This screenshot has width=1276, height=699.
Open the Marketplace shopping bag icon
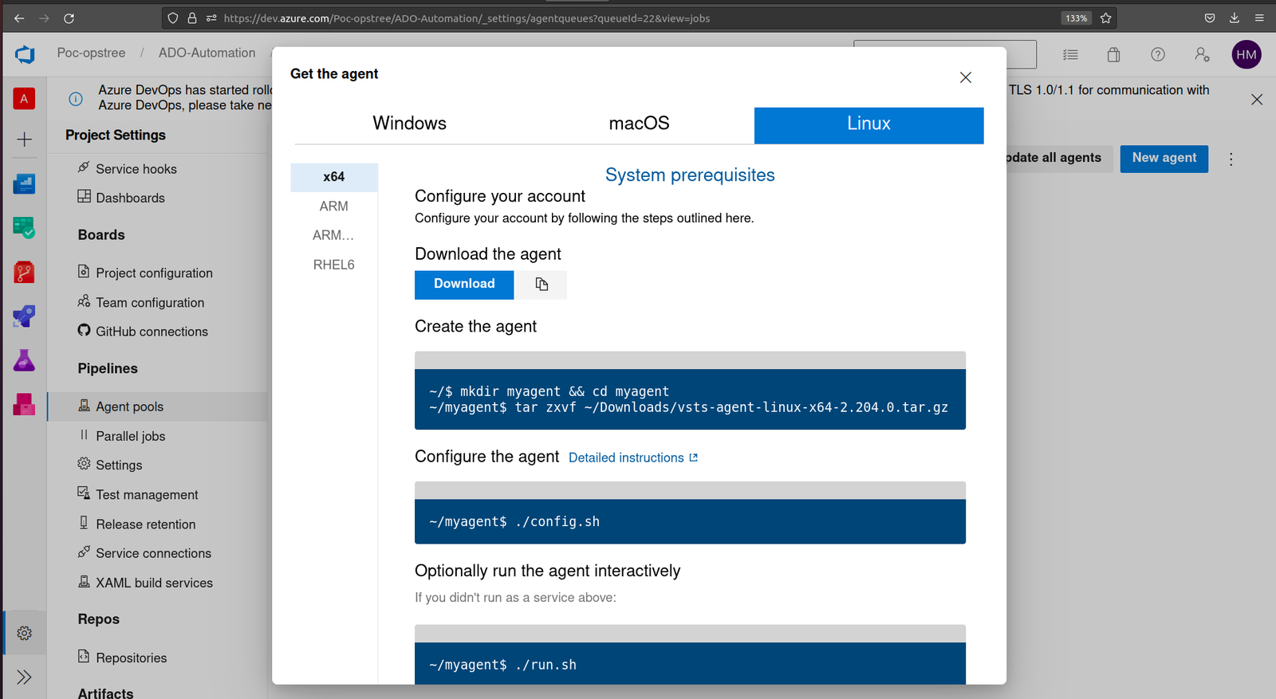coord(1113,54)
